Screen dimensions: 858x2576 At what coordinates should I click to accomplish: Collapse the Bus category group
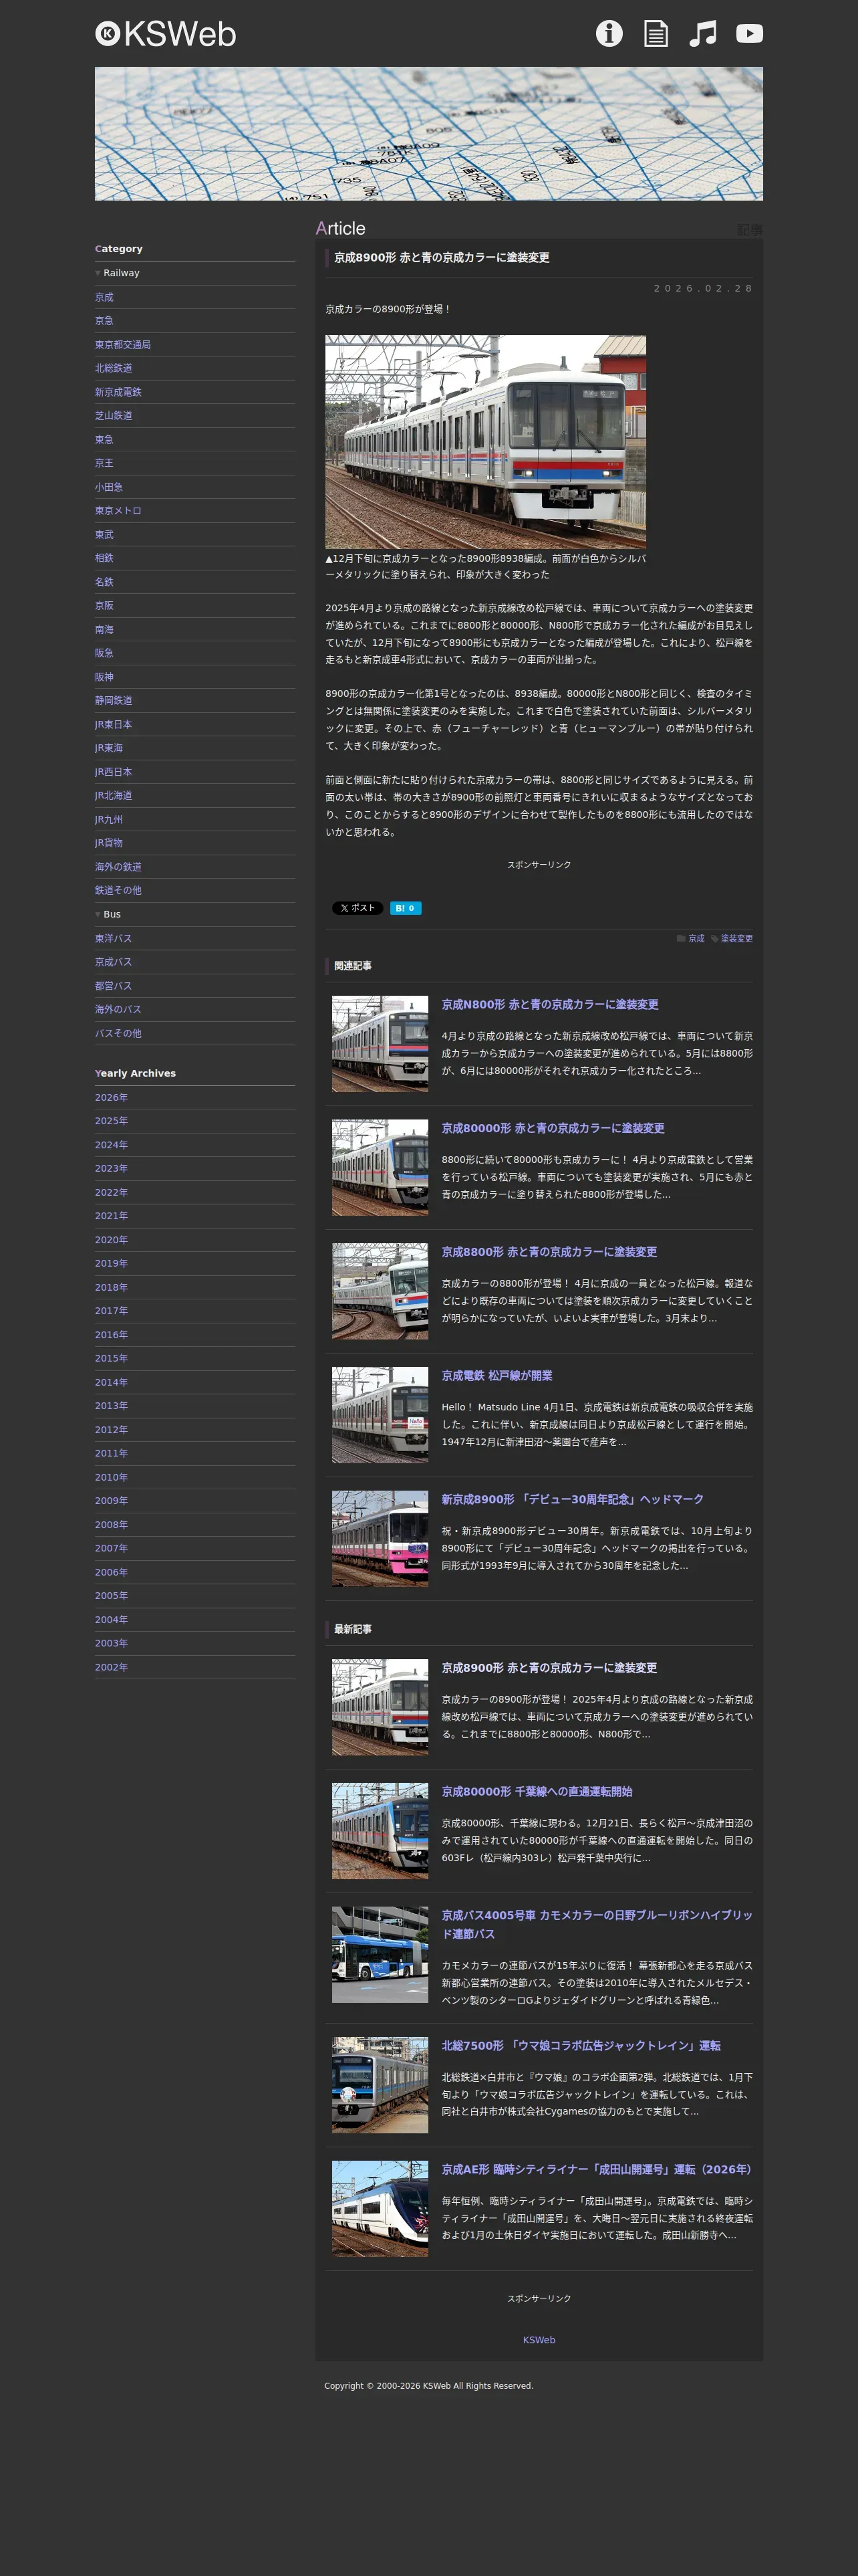tap(108, 914)
